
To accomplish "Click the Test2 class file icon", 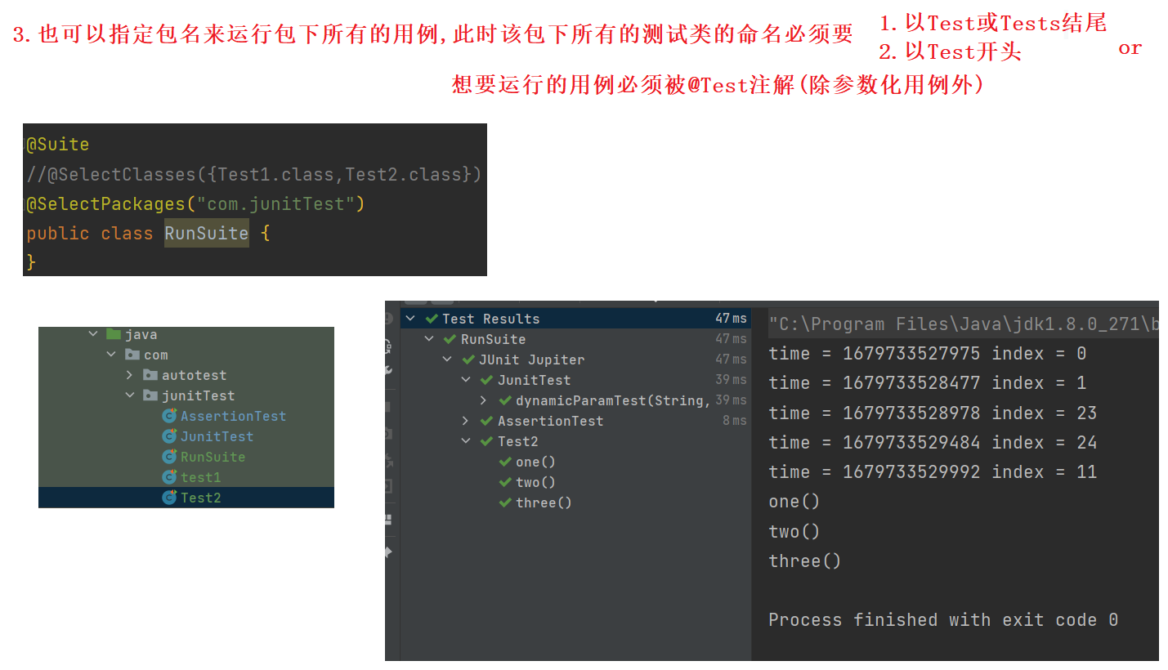I will coord(169,498).
